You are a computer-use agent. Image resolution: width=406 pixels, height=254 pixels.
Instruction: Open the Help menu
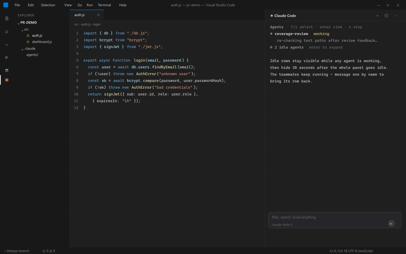[x=123, y=5]
